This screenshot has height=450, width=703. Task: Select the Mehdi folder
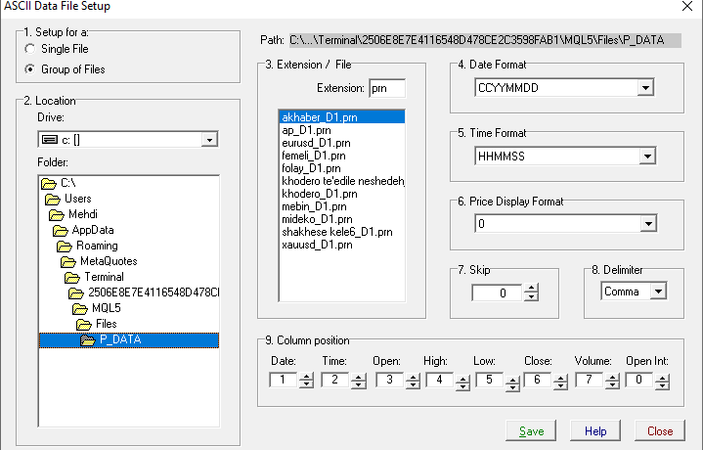[73, 214]
